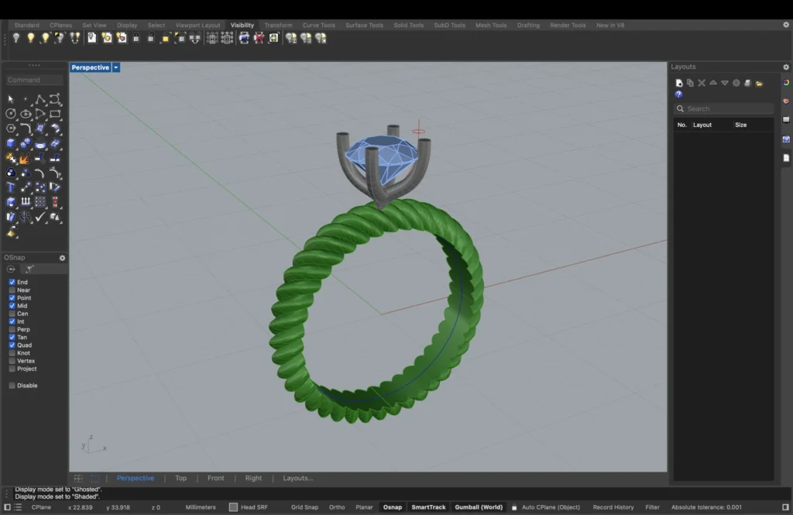Tick the Disable osnap checkbox

tap(12, 386)
